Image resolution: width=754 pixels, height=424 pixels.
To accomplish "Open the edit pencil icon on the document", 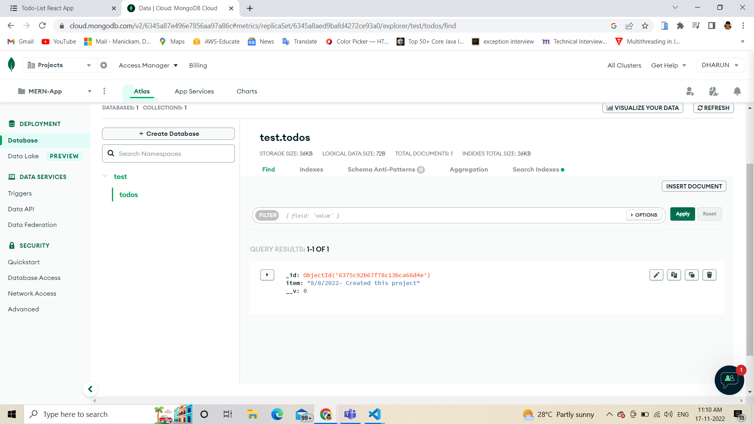I will point(656,275).
